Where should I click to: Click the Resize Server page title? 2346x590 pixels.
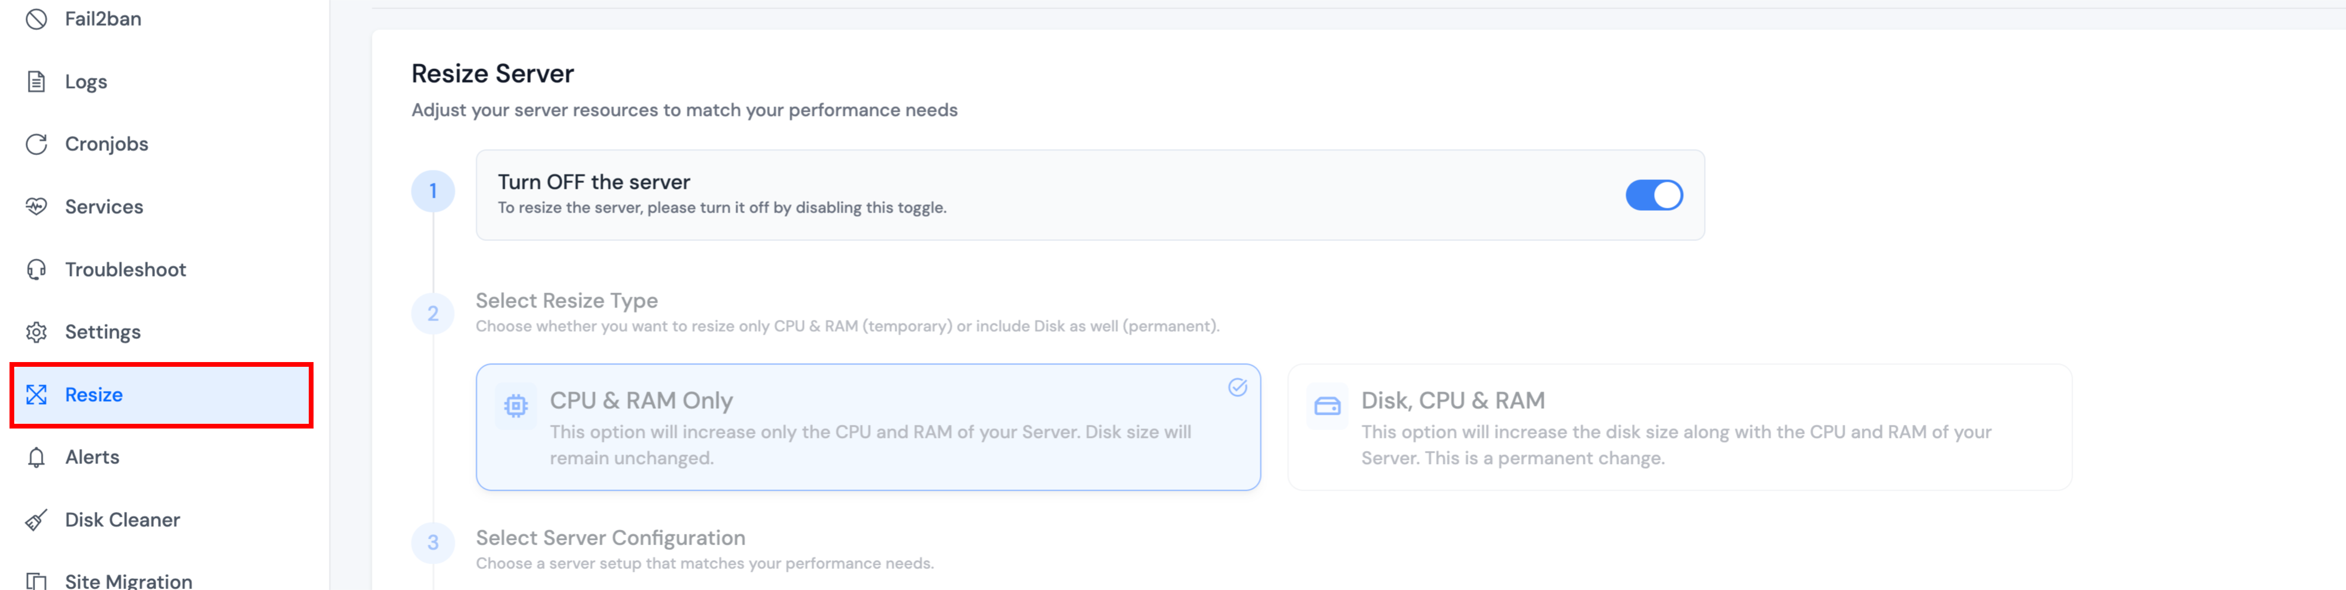pyautogui.click(x=493, y=74)
